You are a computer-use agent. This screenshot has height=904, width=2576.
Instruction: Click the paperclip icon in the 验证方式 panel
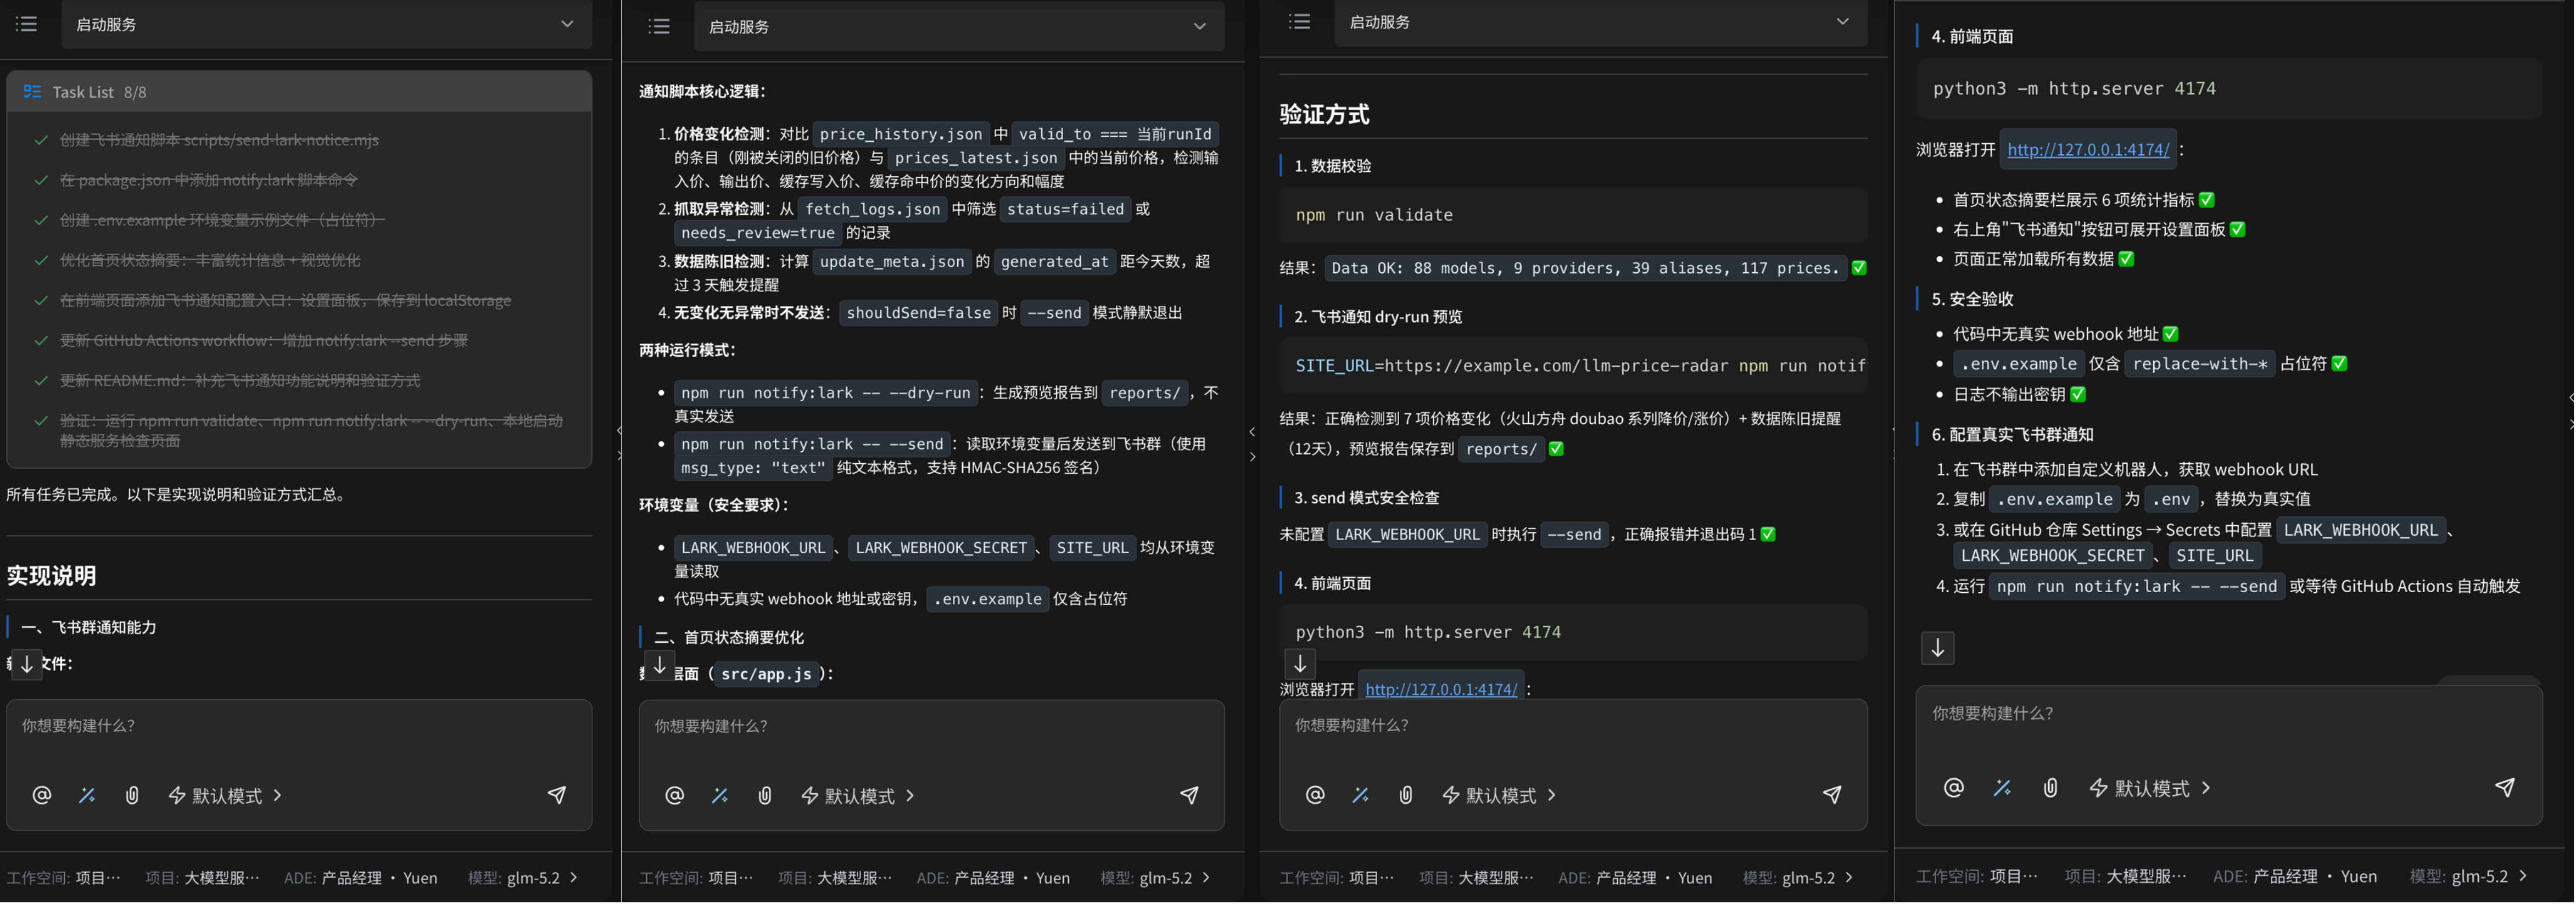point(1405,794)
